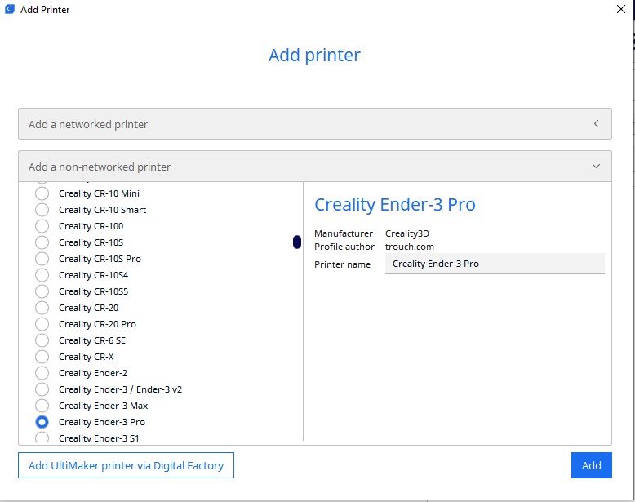635x502 pixels.
Task: Click the Printer name input field
Action: 494,264
